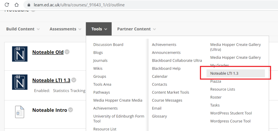
Task: Select University of Edinburgh Form Tool
Action: pyautogui.click(x=119, y=119)
